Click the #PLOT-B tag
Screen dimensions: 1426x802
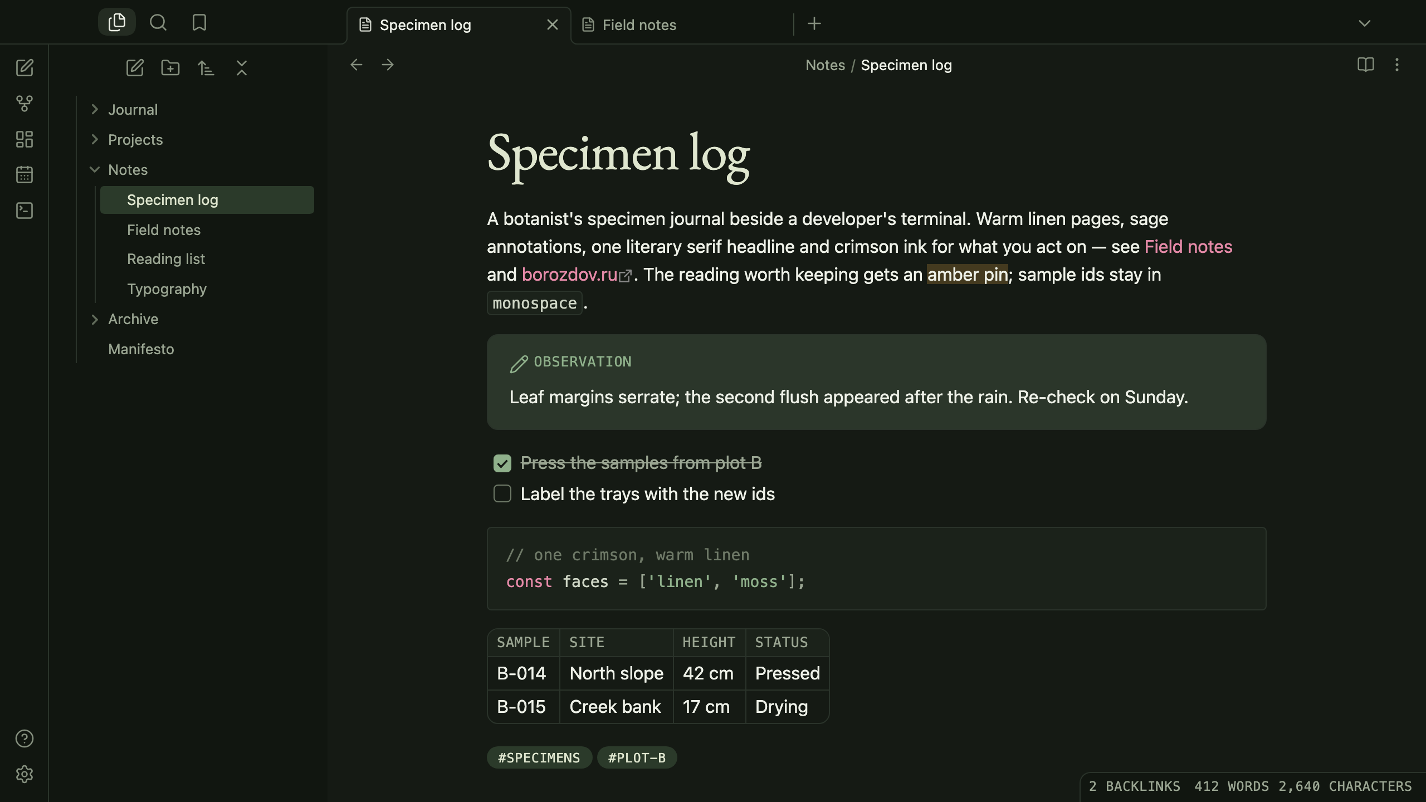(637, 757)
